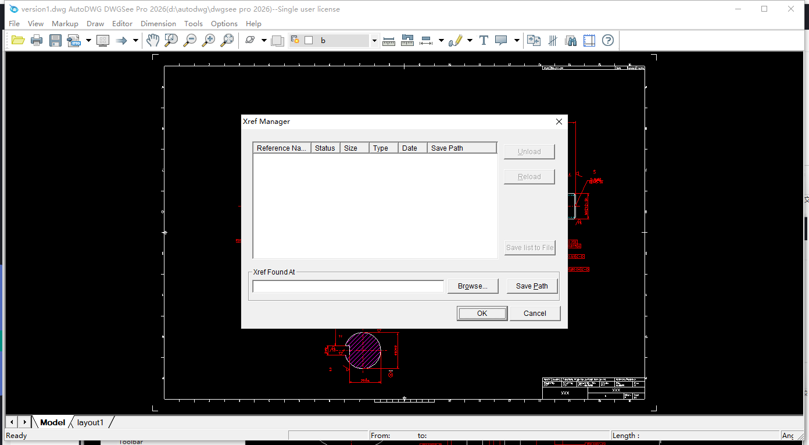Select the Pan hand tool
Viewport: 809px width, 445px height.
pyautogui.click(x=152, y=40)
